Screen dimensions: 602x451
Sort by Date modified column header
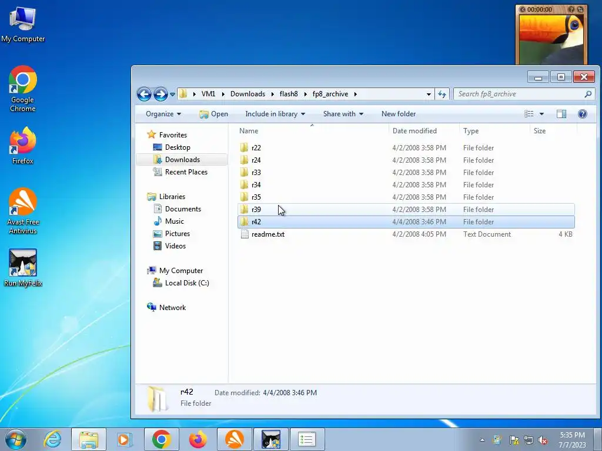point(424,131)
